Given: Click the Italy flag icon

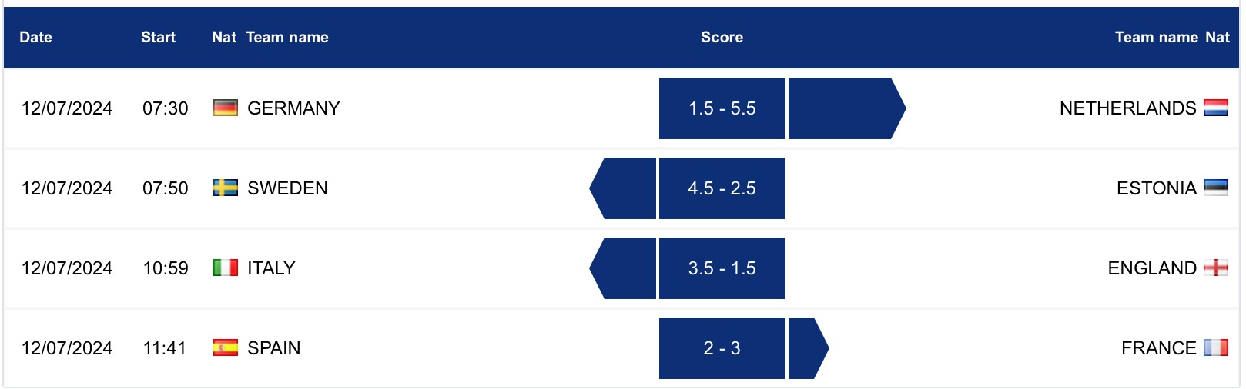Looking at the screenshot, I should 225,268.
